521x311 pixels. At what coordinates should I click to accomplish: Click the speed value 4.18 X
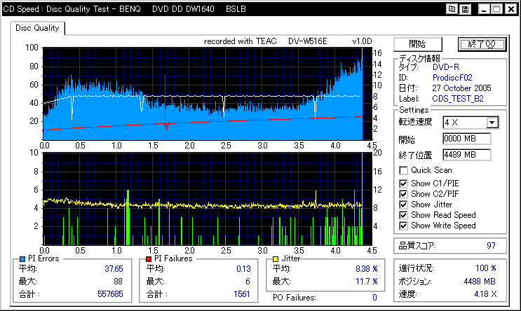point(485,294)
